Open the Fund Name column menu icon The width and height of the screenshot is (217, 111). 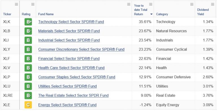point(129,5)
